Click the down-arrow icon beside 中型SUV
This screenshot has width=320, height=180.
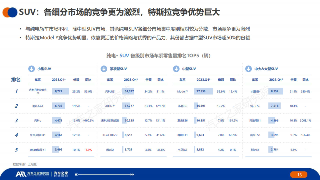click(x=176, y=69)
